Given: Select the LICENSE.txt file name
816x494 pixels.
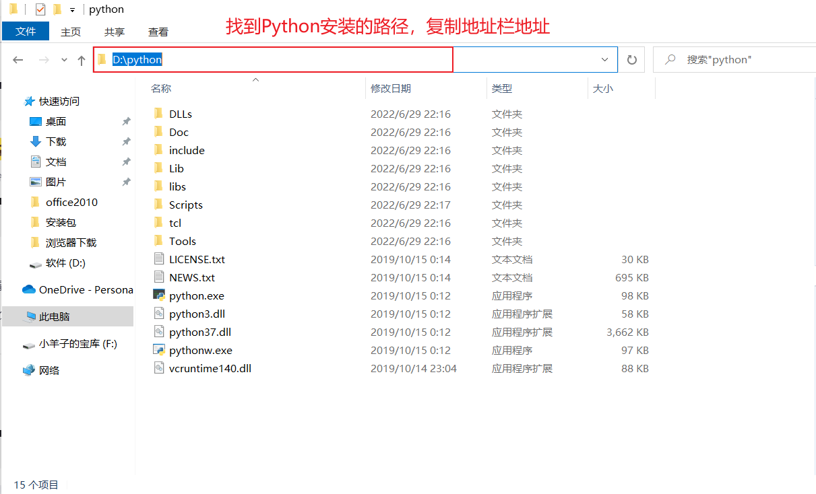Looking at the screenshot, I should point(197,259).
